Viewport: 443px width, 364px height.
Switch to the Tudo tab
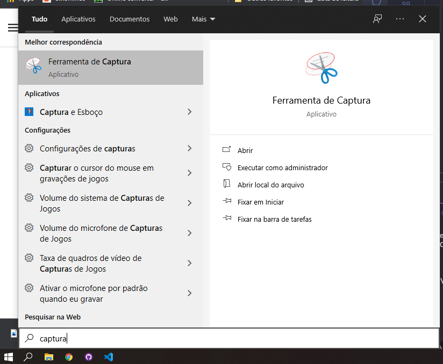(39, 19)
